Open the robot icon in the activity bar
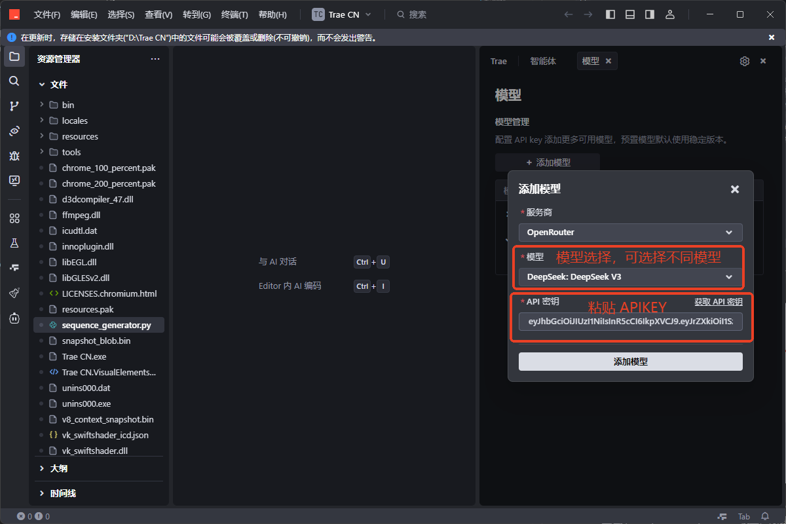This screenshot has height=524, width=786. coord(14,318)
